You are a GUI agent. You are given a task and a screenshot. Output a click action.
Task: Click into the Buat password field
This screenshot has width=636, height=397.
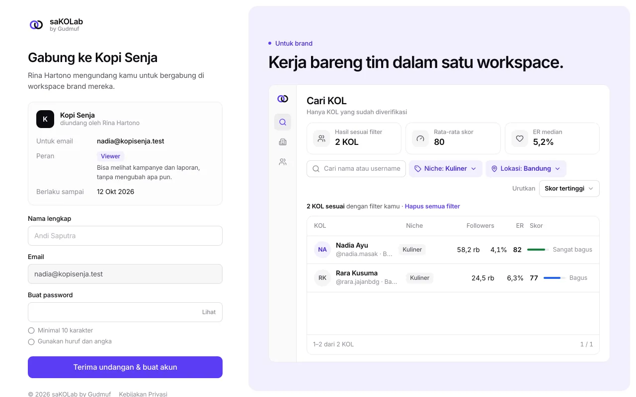[125, 312]
